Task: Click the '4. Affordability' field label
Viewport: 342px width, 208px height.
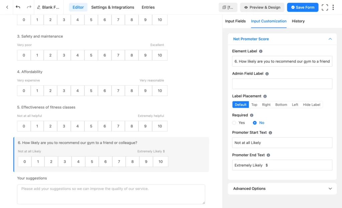Action: point(30,72)
